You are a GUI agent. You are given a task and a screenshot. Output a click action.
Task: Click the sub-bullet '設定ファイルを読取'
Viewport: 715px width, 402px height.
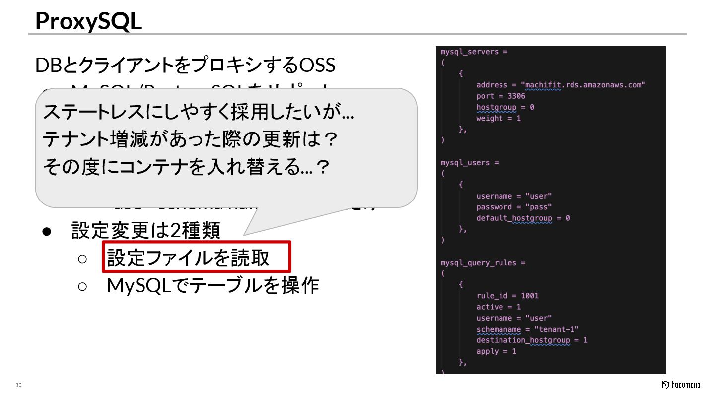pyautogui.click(x=188, y=258)
